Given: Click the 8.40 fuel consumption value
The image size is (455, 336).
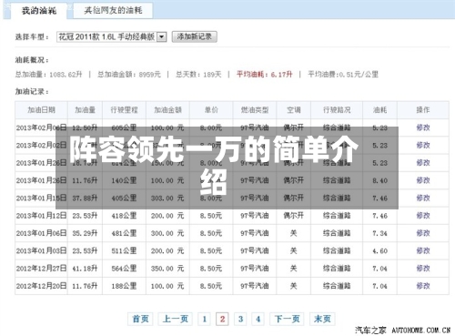Looking at the screenshot, I should tap(379, 180).
